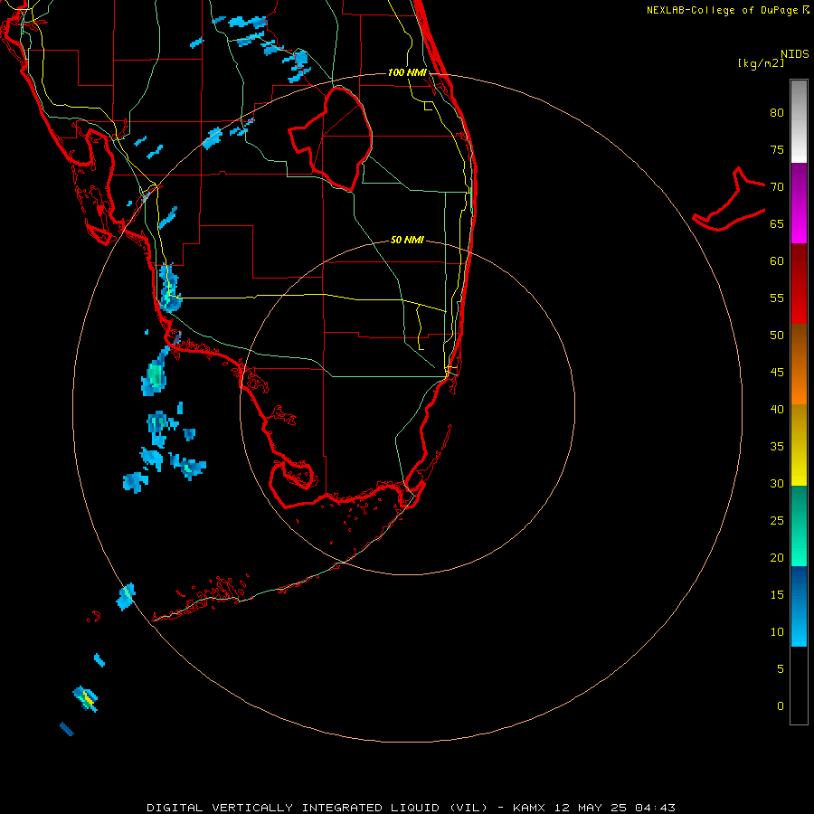Viewport: 814px width, 814px height.
Task: Select the 40 value on color scale
Action: coord(777,409)
